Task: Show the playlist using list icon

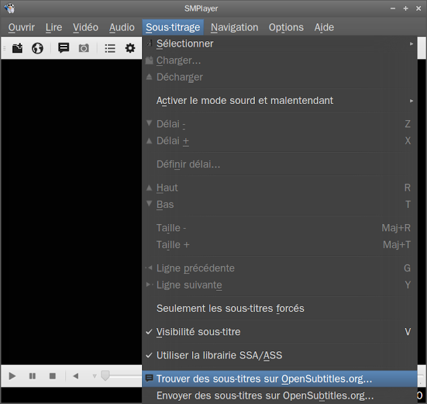Action: pyautogui.click(x=110, y=49)
